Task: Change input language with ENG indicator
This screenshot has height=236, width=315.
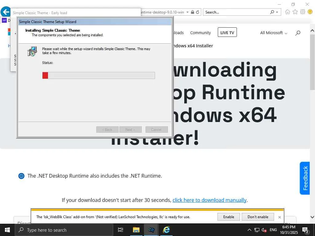Action: tap(273, 230)
